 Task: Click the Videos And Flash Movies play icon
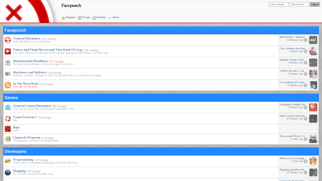coord(8,51)
